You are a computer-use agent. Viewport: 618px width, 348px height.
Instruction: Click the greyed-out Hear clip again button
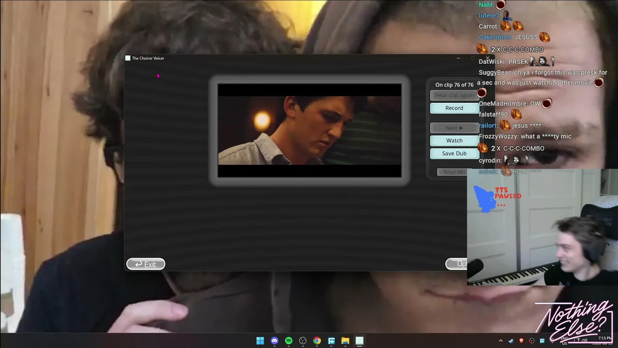[454, 95]
